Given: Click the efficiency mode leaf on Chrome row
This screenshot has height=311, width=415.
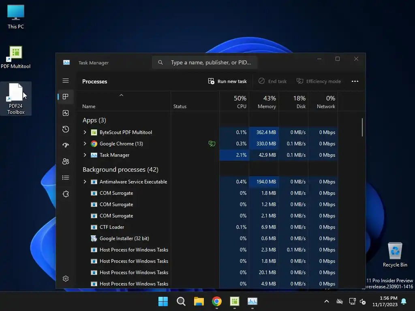Looking at the screenshot, I should coord(212,144).
